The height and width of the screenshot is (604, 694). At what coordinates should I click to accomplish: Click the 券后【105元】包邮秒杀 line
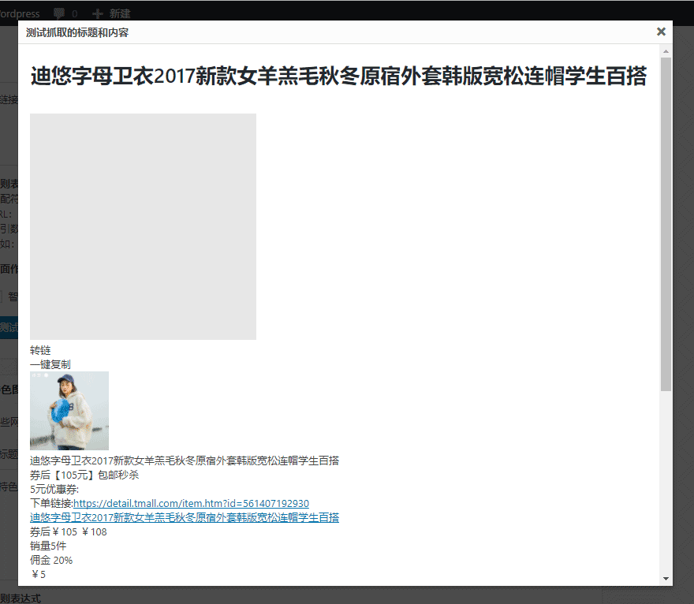(84, 475)
